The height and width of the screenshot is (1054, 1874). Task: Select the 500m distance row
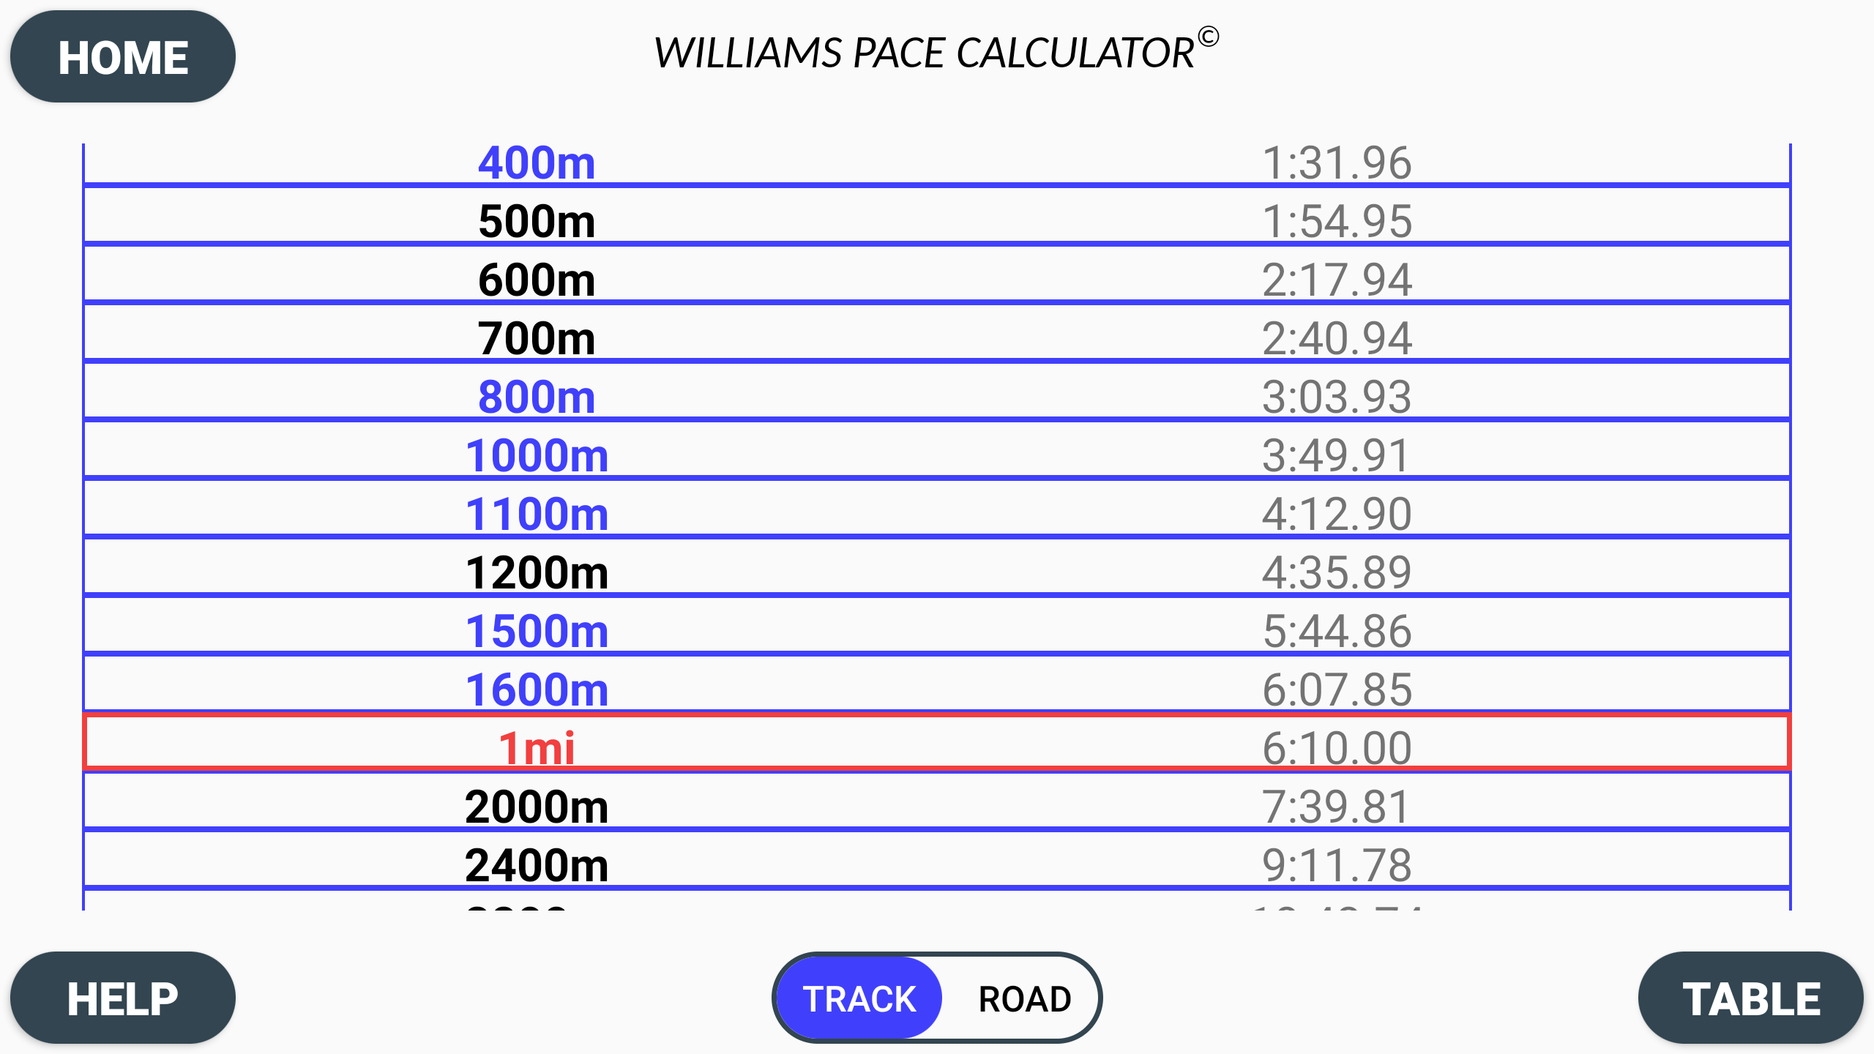[538, 221]
